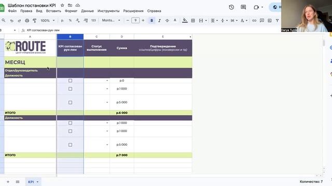Open the comments panel
The width and height of the screenshot is (332, 186).
click(x=243, y=7)
